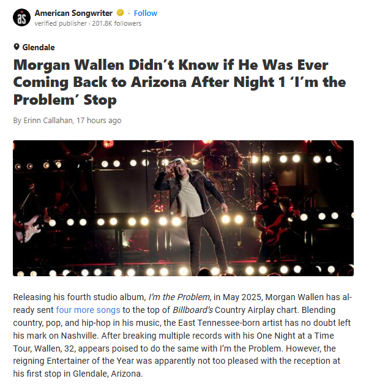
Task: Follow the American Songwriter publisher
Action: click(x=146, y=13)
